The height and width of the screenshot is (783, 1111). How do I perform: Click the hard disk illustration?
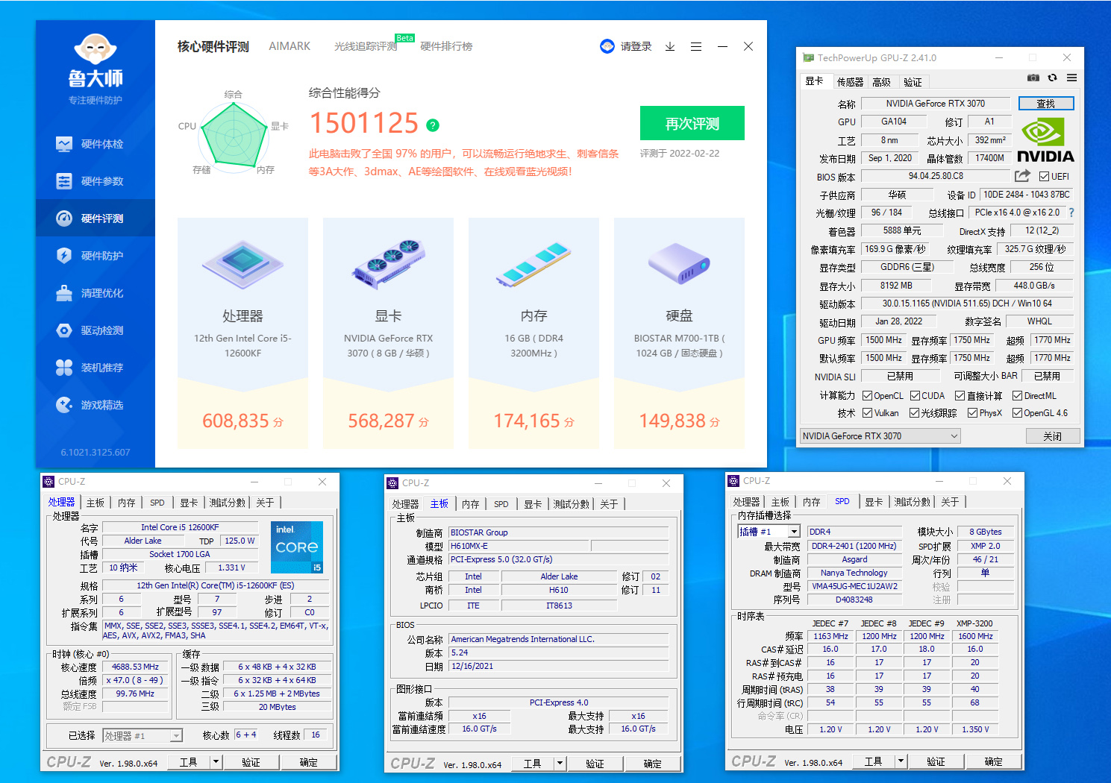(679, 264)
